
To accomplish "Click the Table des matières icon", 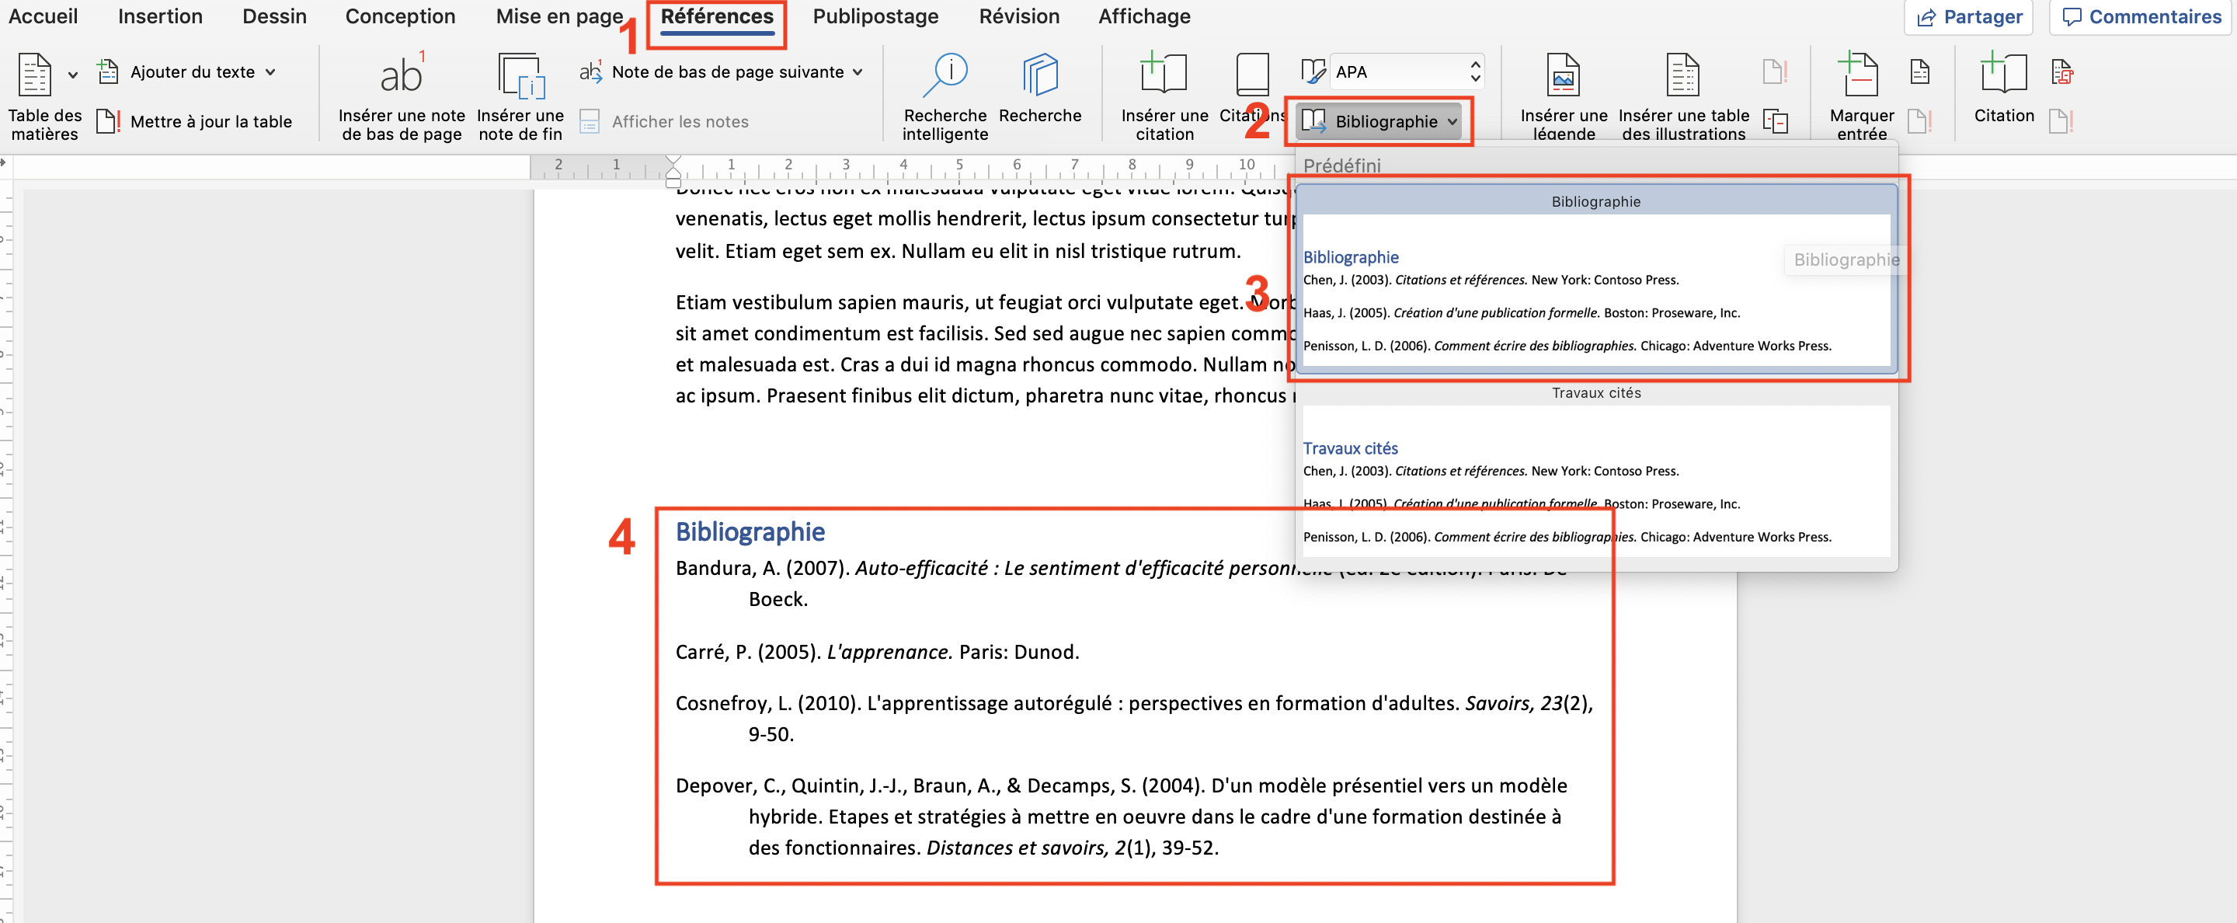I will [35, 75].
